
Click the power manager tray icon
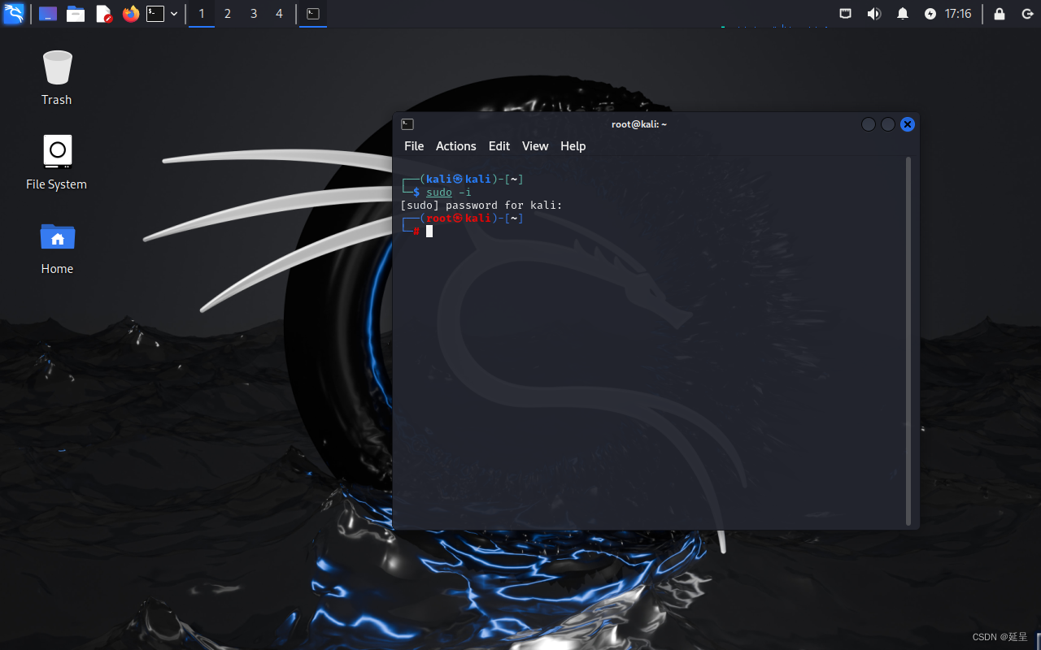[x=930, y=14]
